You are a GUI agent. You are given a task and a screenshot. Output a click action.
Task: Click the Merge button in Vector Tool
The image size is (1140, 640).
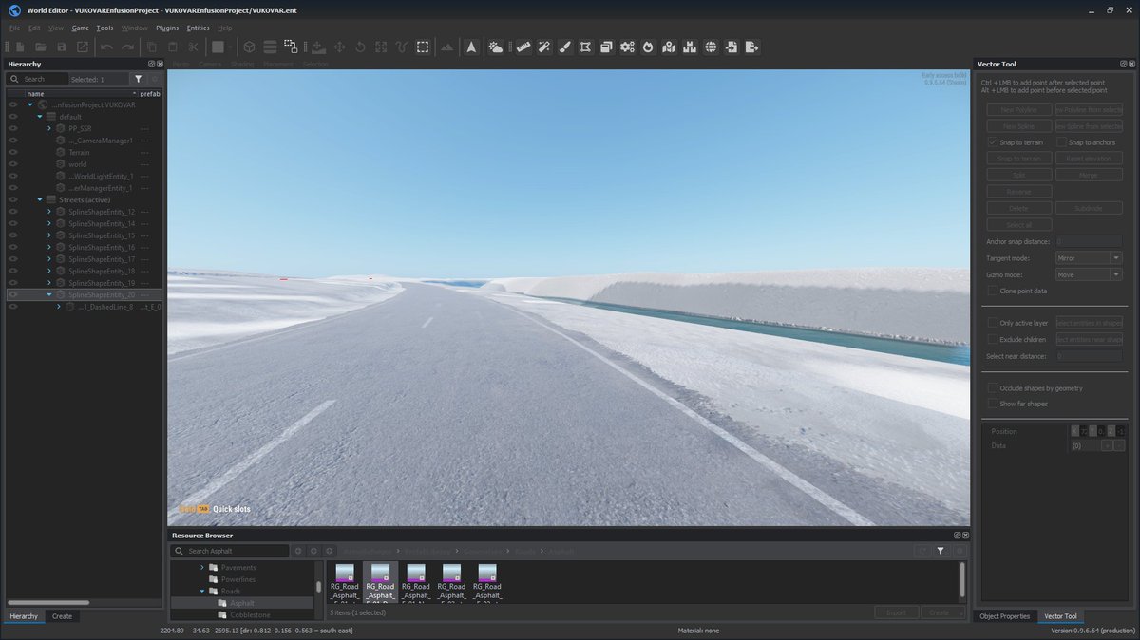pos(1089,175)
